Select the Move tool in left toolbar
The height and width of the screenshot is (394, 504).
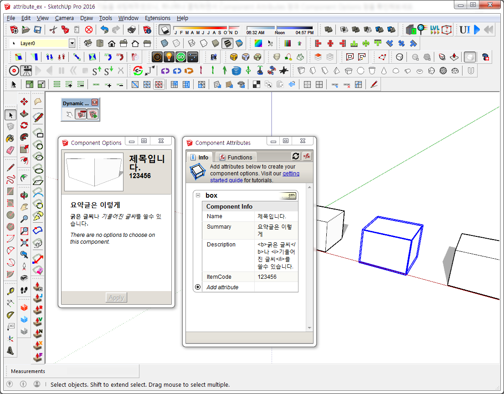pos(24,102)
